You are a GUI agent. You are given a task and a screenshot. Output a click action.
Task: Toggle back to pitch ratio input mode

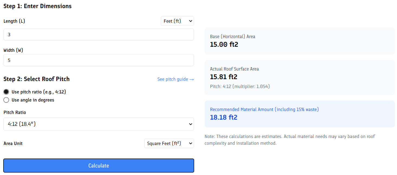click(x=6, y=92)
